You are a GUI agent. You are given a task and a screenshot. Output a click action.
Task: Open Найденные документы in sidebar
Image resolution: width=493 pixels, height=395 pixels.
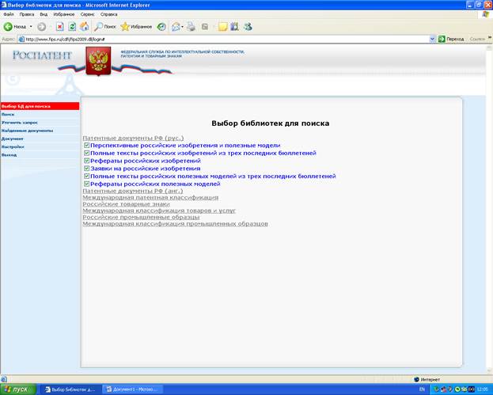tap(27, 131)
